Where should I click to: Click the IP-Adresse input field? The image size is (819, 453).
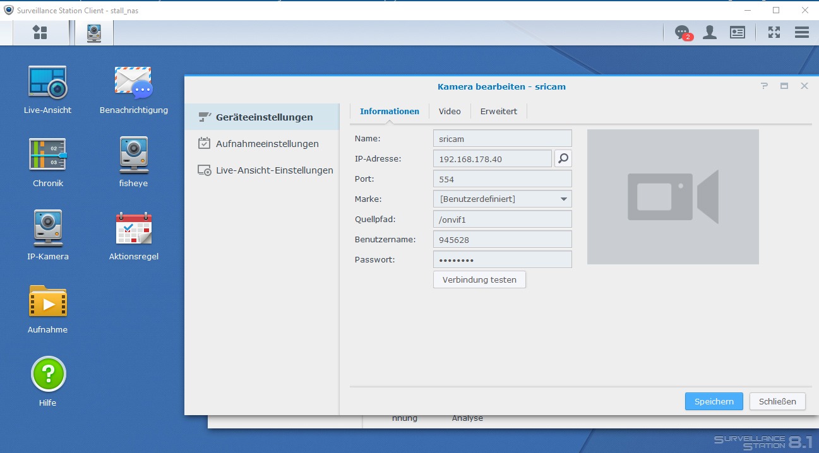[x=493, y=158]
